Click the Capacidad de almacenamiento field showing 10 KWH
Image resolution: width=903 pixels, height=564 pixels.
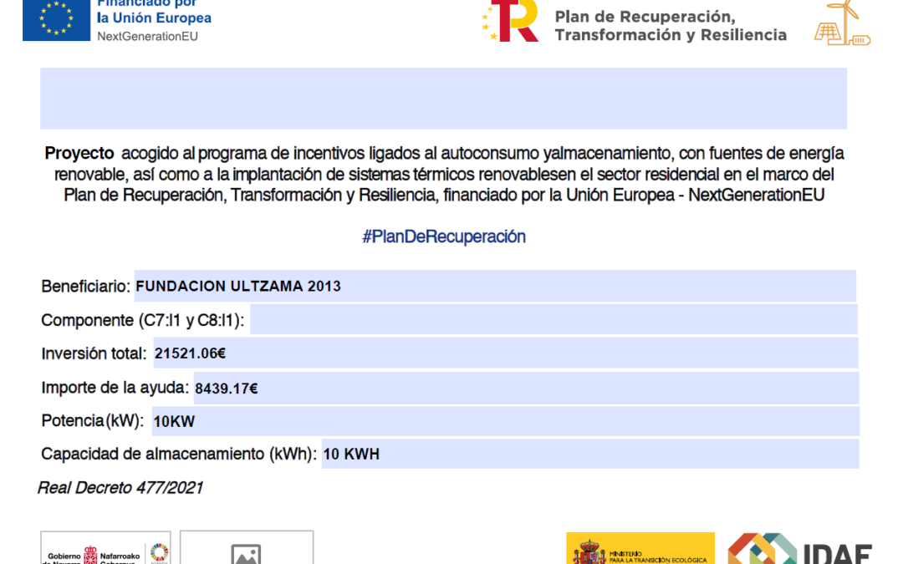[590, 454]
